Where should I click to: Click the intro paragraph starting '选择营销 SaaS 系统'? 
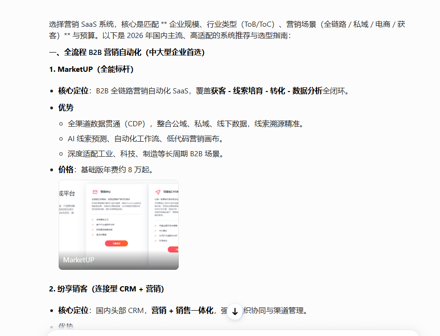227,30
